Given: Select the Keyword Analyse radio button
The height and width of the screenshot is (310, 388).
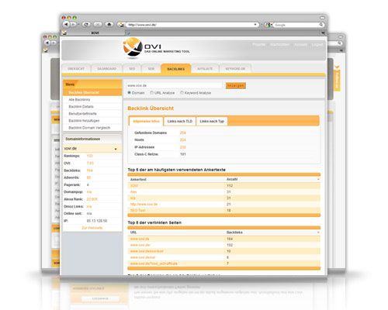Looking at the screenshot, I should (x=182, y=92).
